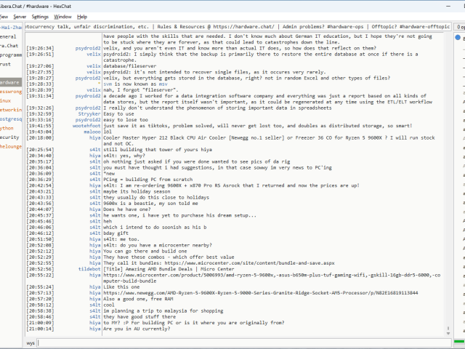Click the channel topic bar
Image resolution: width=465 pixels, height=349 pixels.
238,27
